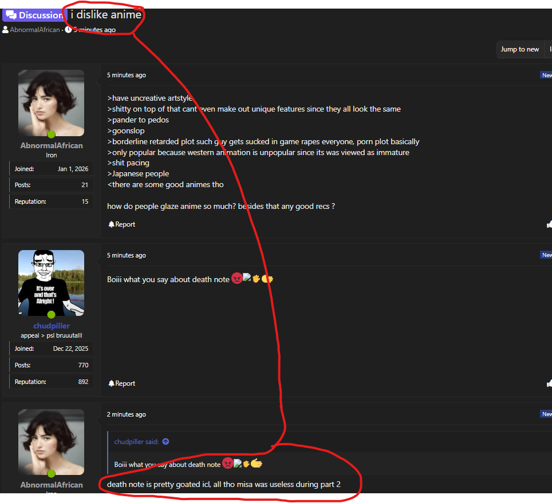Click the green online dot on chudpiller's avatar

pos(52,315)
